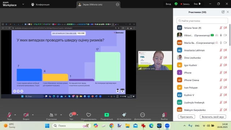Unmute microphone with the Звук button

[9, 116]
